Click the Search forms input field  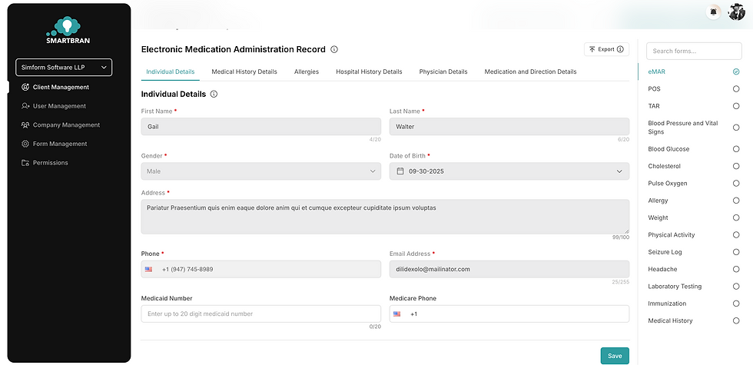point(694,51)
